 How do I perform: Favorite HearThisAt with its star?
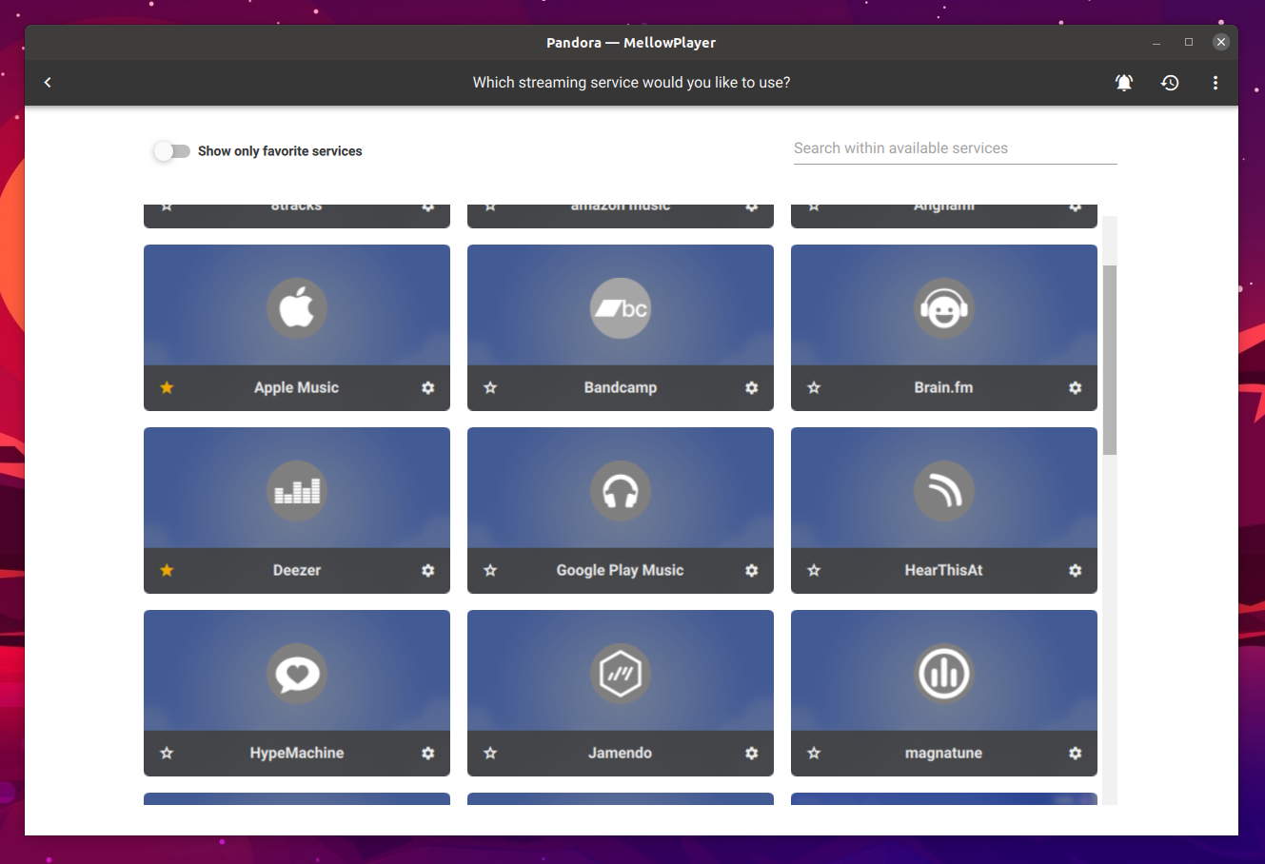tap(814, 570)
